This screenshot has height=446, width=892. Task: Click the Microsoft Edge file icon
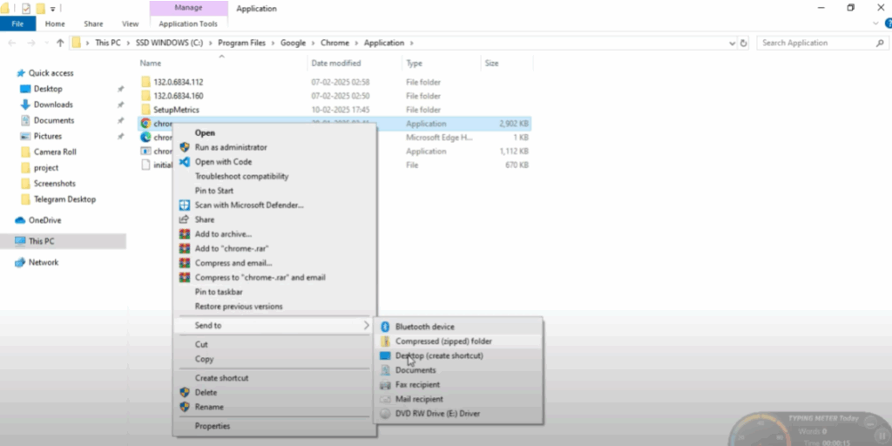click(145, 137)
